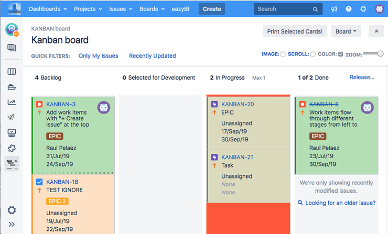The height and width of the screenshot is (234, 388).
Task: Open the Projects menu
Action: click(88, 9)
